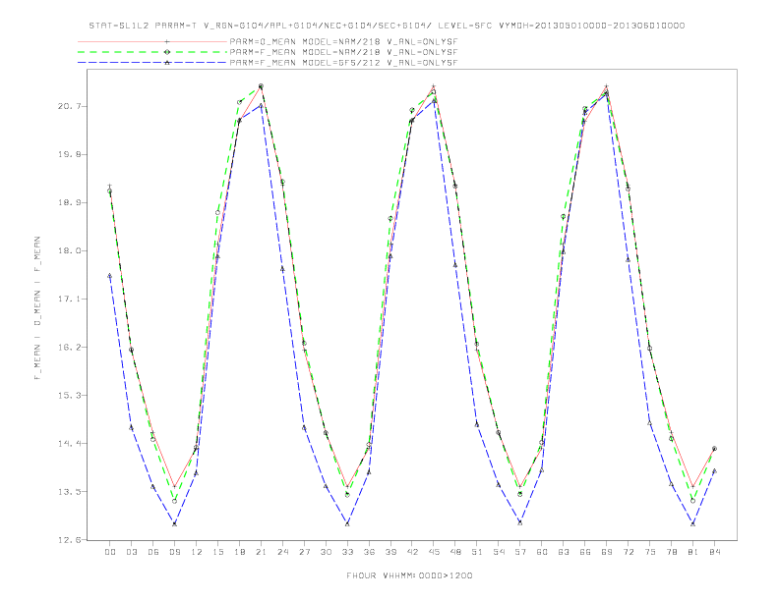Click x-axis tick label 63
Viewport: 779px width, 601px height.
pyautogui.click(x=564, y=552)
